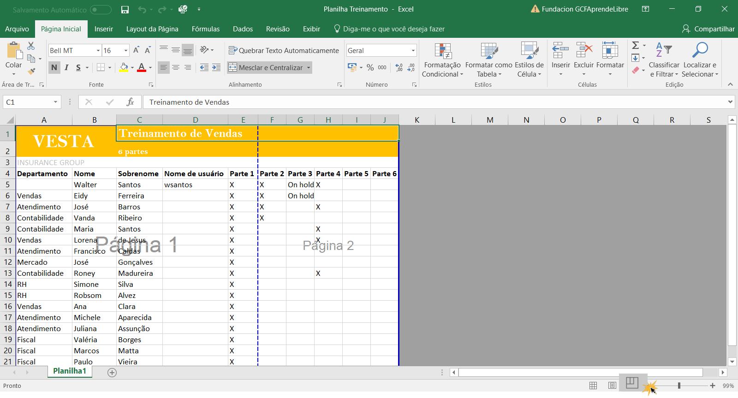Toggle bottom vertical alignment
Screen dimensions: 738x398
188,50
